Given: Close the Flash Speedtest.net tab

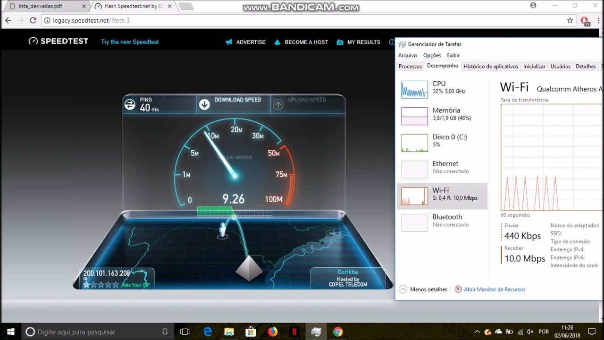Looking at the screenshot, I should (170, 7).
